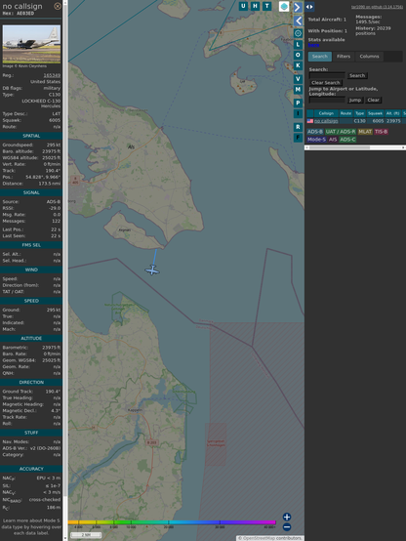Toggle the I map button
This screenshot has height=541, width=406.
[x=298, y=113]
